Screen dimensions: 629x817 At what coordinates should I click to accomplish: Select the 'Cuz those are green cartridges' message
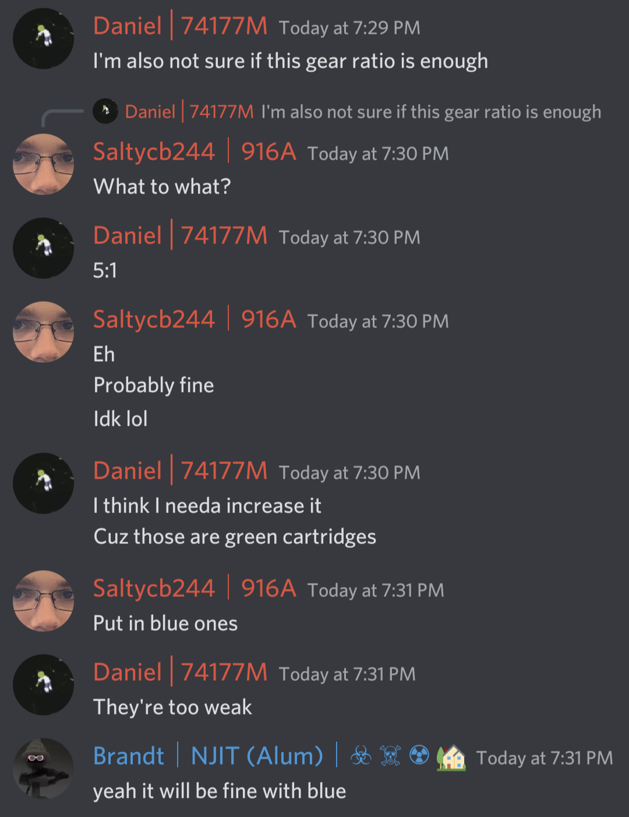click(x=235, y=537)
